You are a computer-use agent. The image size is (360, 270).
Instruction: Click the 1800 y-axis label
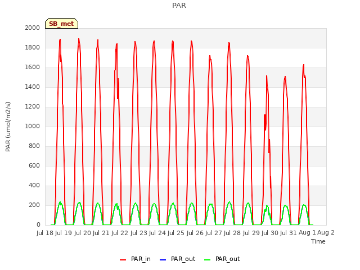(x=33, y=47)
